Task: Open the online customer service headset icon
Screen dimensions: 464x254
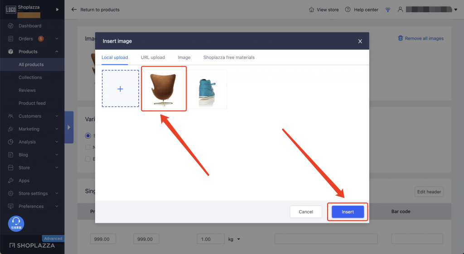Action: pos(16,222)
